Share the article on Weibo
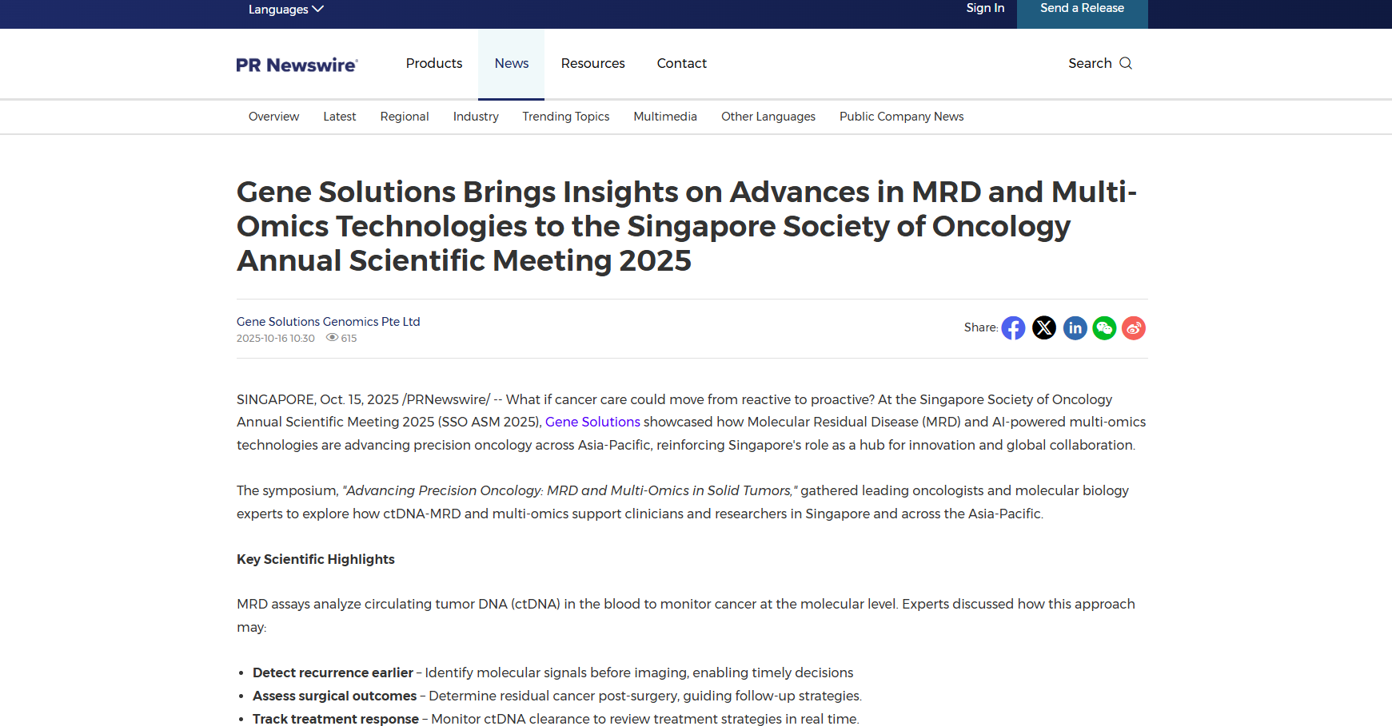This screenshot has height=726, width=1392. [1134, 327]
